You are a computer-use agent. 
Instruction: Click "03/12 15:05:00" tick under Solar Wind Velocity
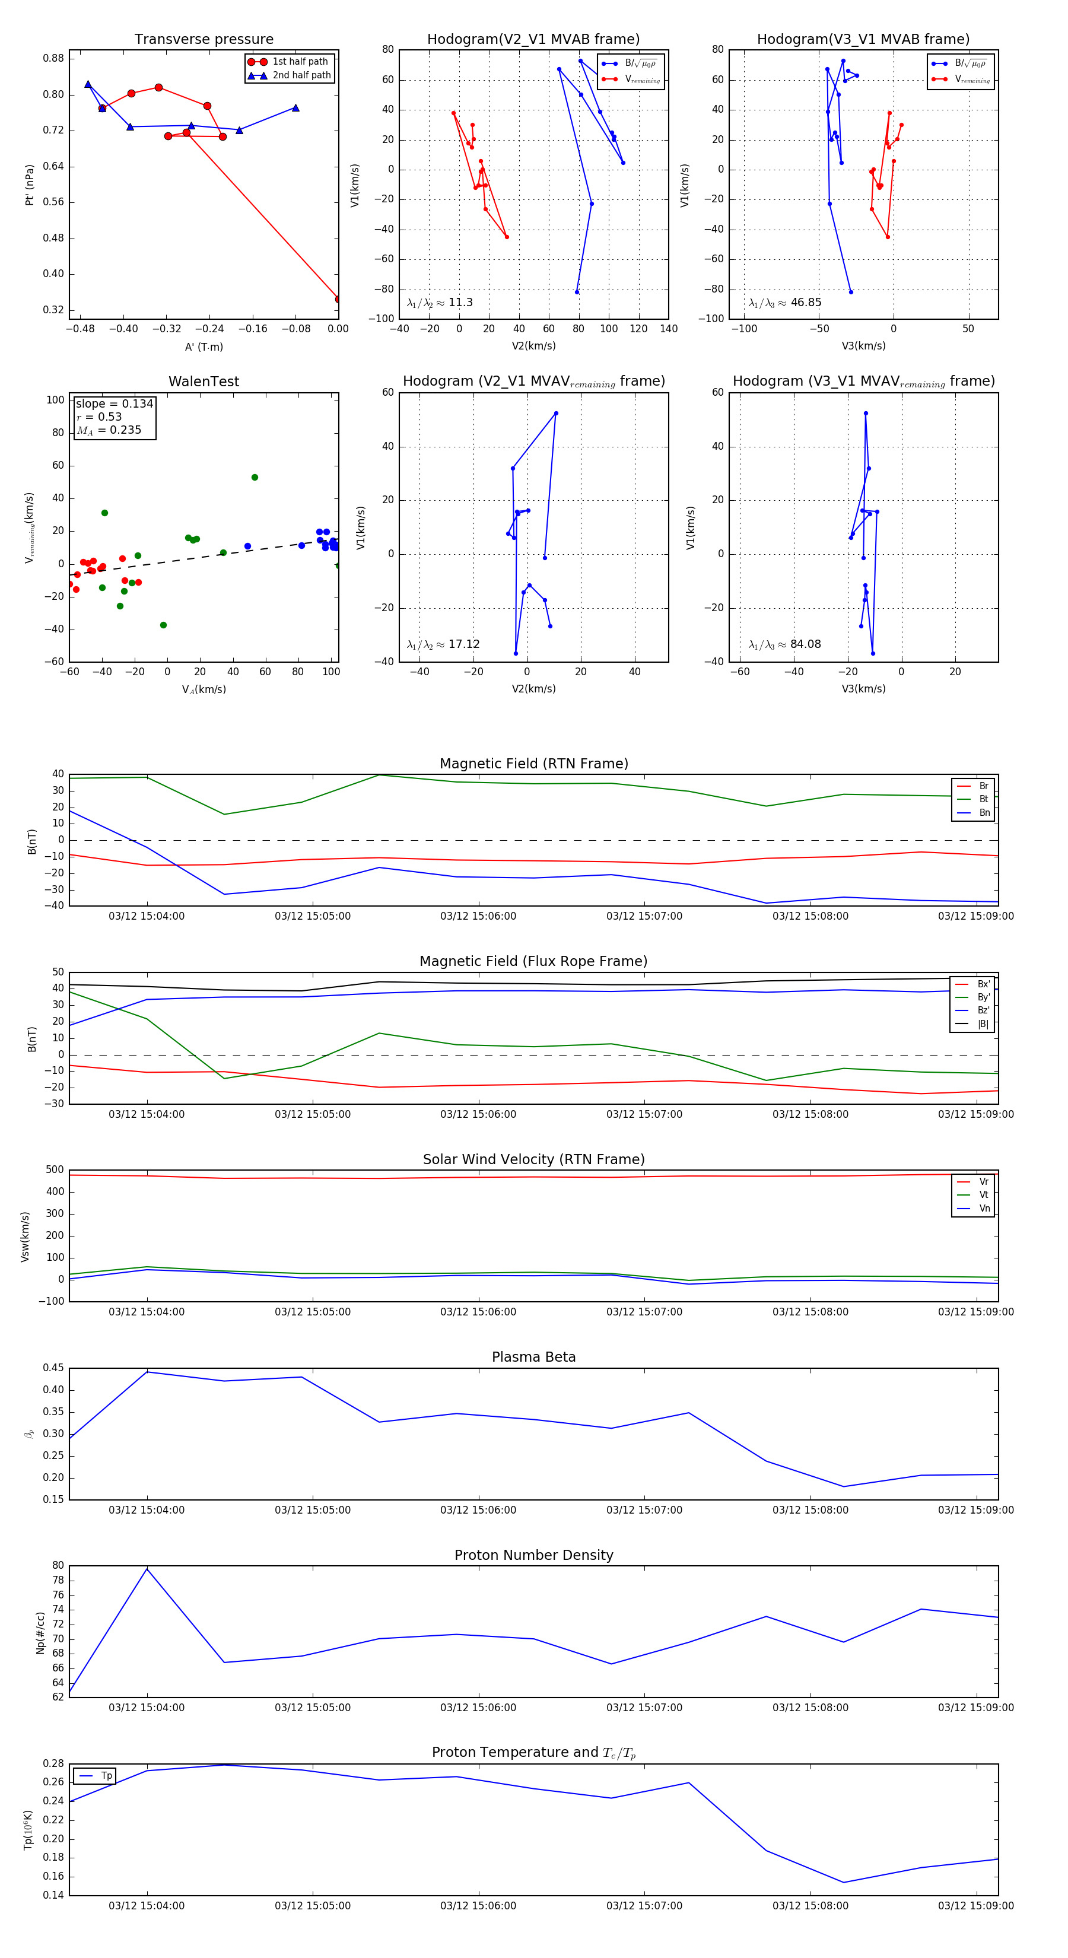[313, 1312]
